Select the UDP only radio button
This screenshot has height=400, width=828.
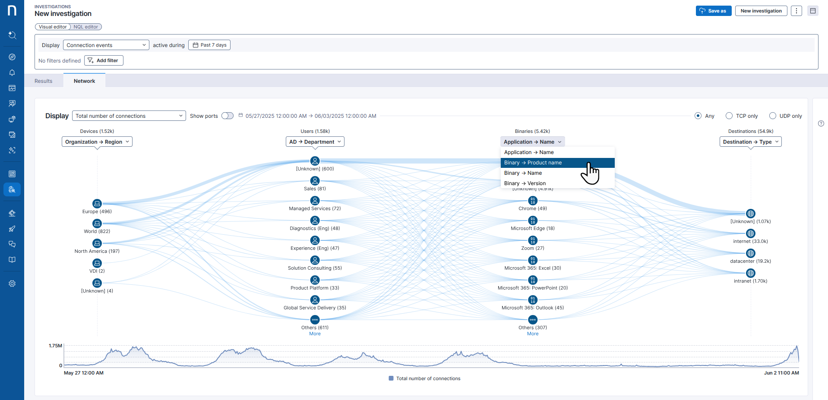(x=773, y=116)
